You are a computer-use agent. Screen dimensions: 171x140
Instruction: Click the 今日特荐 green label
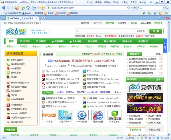pyautogui.click(x=48, y=92)
